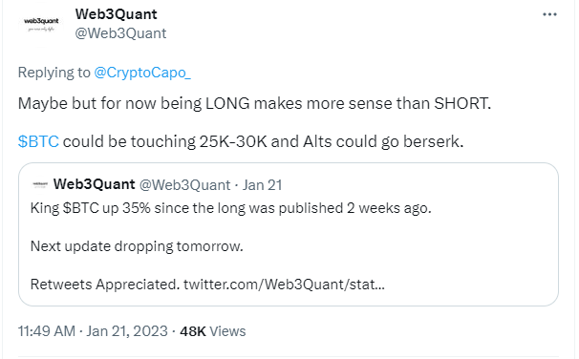Click 'Next update dropping tomorrow' quoted line
Image resolution: width=579 pixels, height=359 pixels.
pyautogui.click(x=137, y=246)
